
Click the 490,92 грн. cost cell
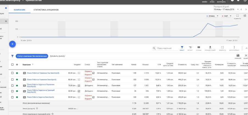[x=182, y=73]
